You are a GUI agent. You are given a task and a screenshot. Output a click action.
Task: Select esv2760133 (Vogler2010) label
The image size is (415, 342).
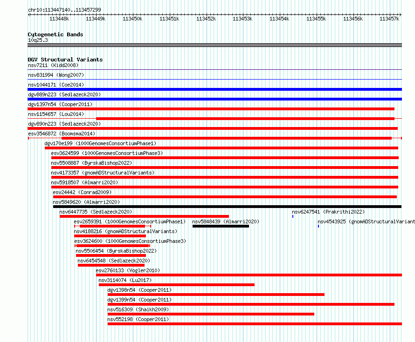(128, 270)
